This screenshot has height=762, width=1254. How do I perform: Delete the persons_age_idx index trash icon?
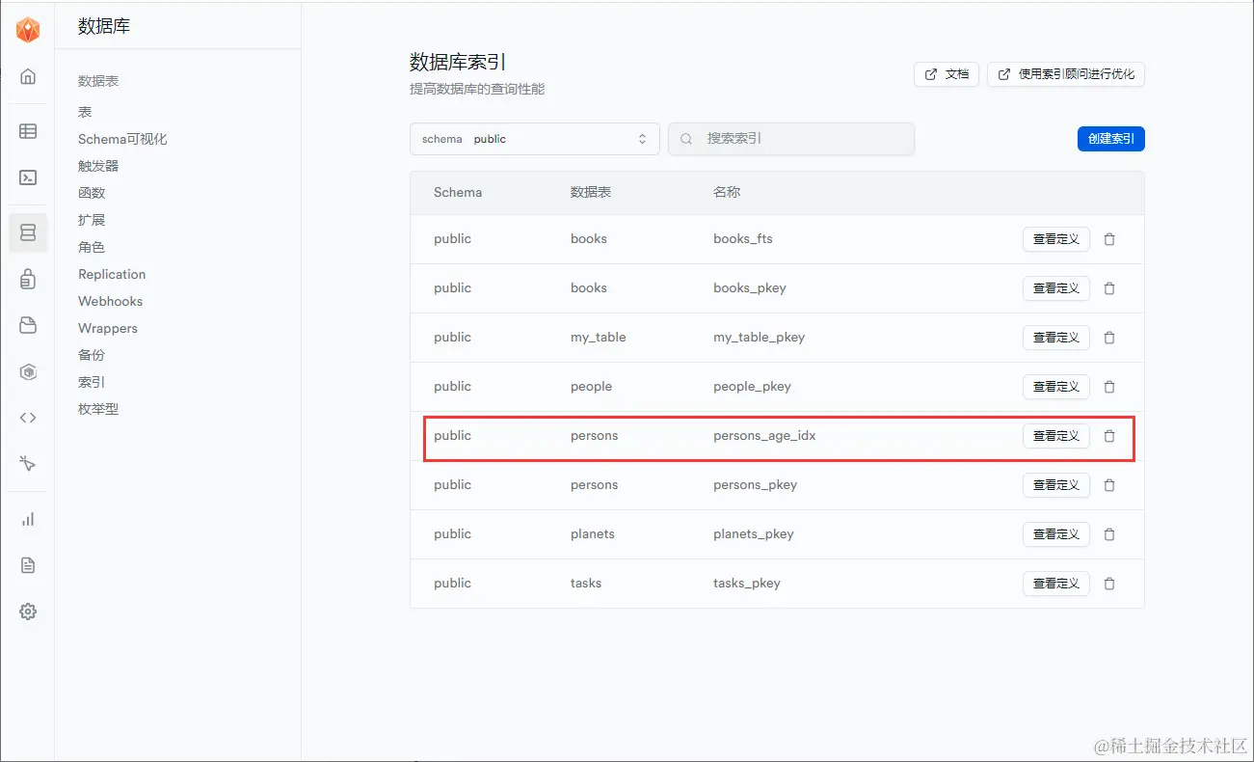(1109, 436)
